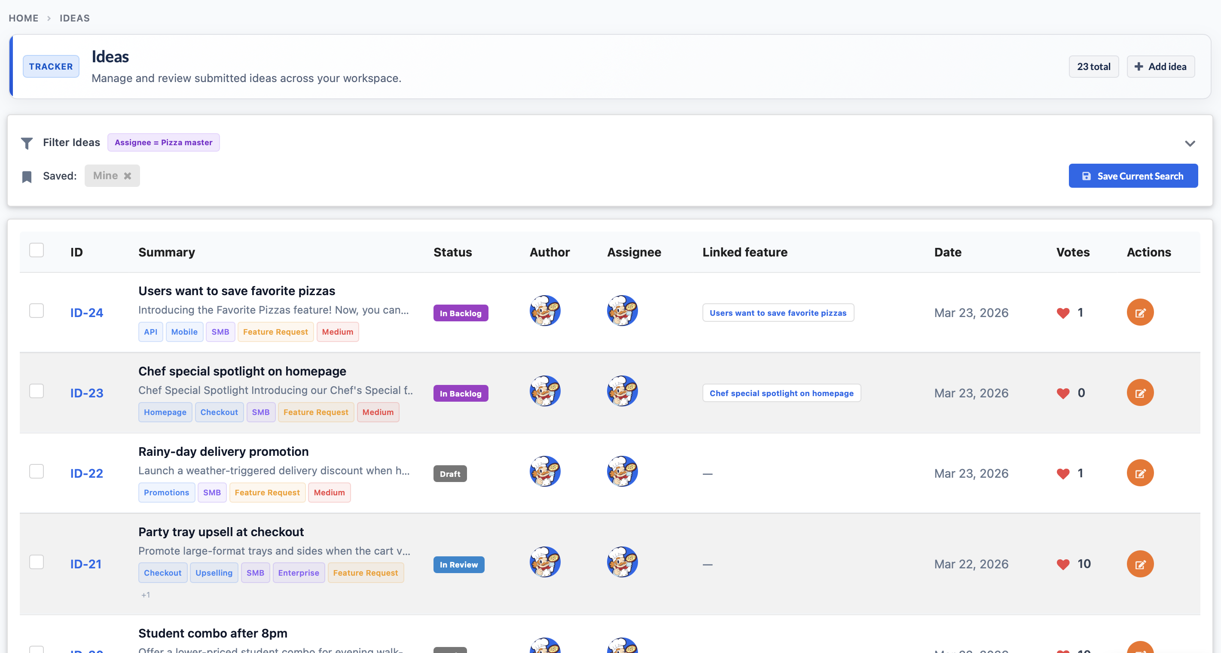Click the edit icon for ID-24
The width and height of the screenshot is (1221, 653).
1140,312
